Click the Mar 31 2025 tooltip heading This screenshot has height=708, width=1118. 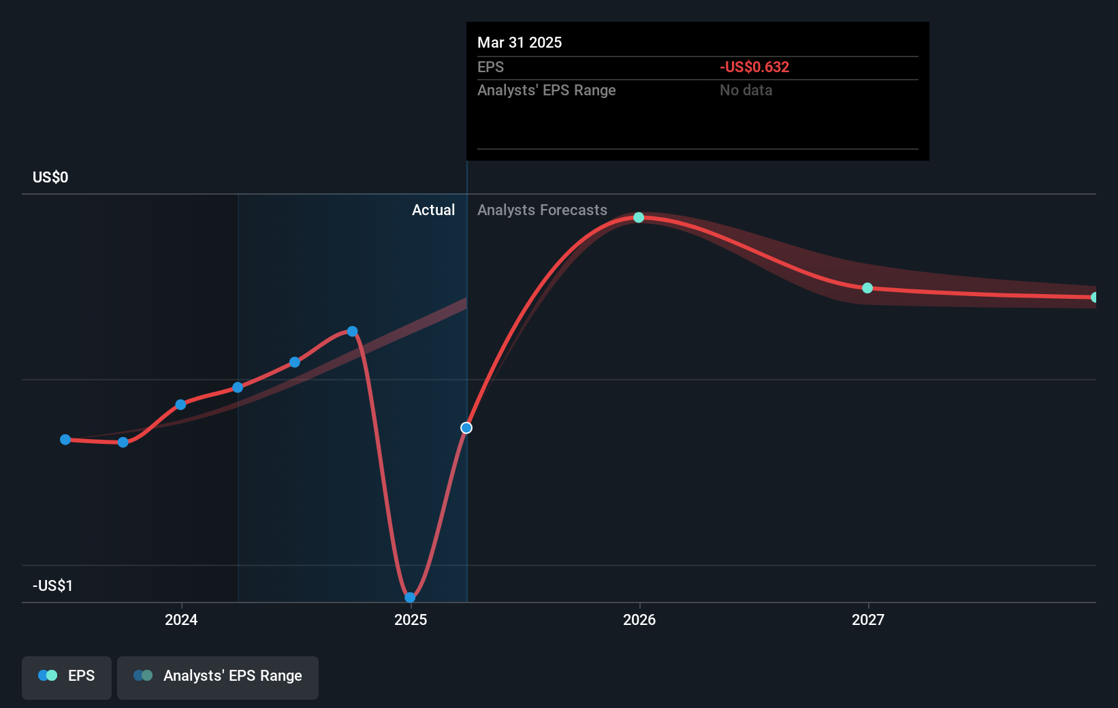coord(520,42)
